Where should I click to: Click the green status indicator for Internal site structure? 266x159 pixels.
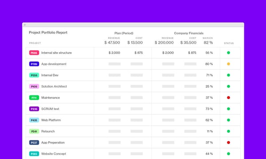pos(228,53)
